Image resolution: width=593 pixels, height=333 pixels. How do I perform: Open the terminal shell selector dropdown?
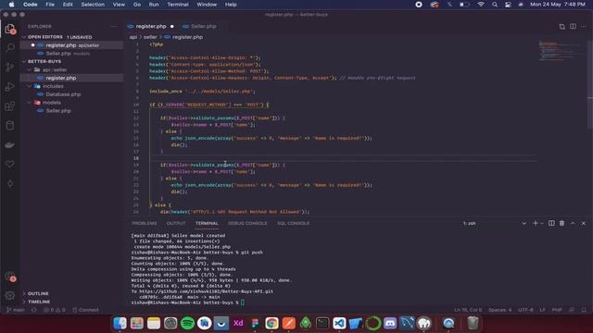click(495, 223)
